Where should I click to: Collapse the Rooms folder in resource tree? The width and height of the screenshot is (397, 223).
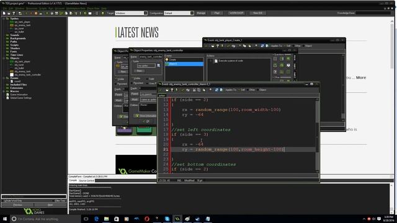point(4,78)
